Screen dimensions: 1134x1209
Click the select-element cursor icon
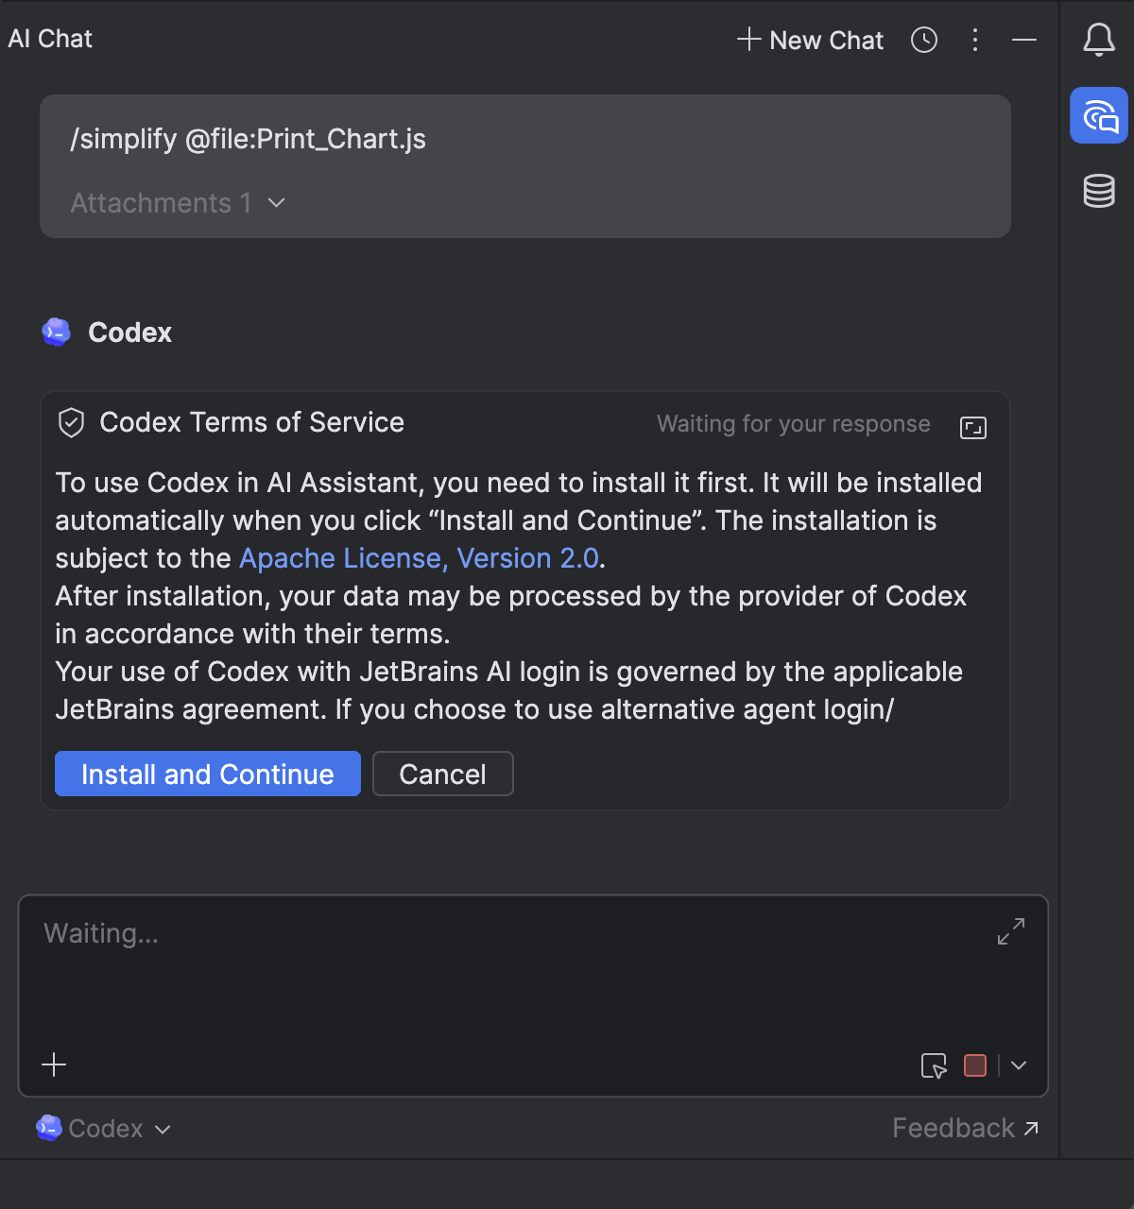point(934,1065)
